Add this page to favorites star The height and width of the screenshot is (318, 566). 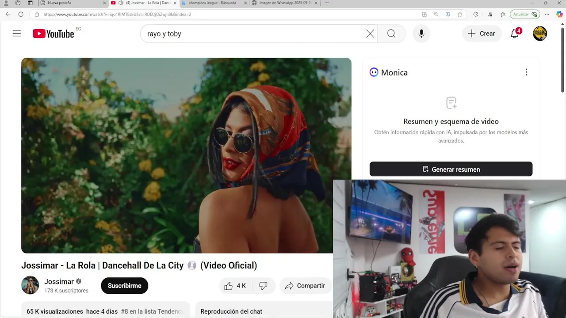click(460, 14)
